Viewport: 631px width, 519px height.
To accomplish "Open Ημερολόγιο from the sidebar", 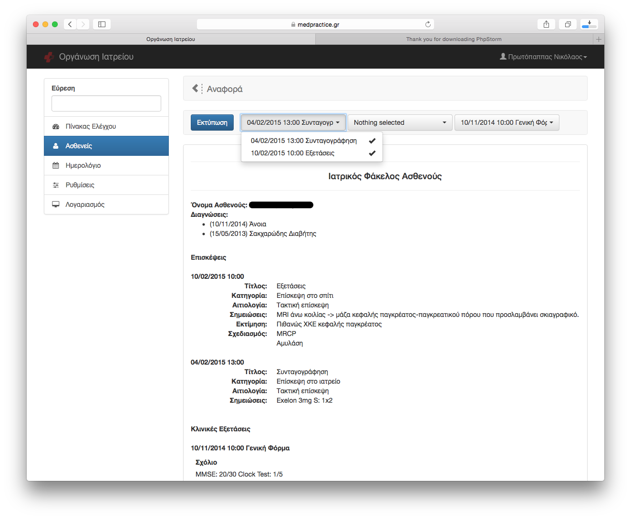I will coord(83,165).
